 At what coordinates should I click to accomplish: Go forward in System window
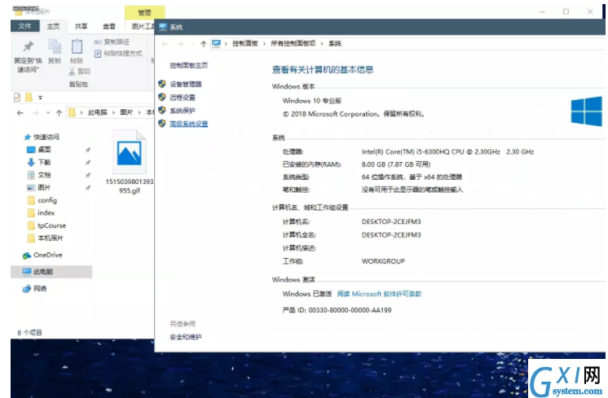pos(180,44)
